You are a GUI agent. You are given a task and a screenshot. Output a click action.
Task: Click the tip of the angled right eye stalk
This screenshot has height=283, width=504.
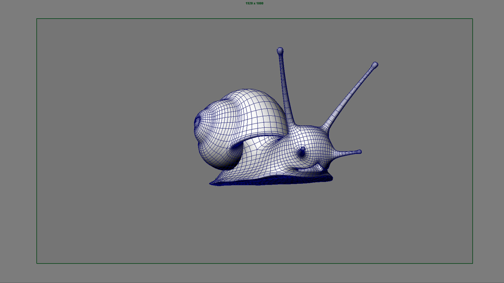pyautogui.click(x=375, y=65)
